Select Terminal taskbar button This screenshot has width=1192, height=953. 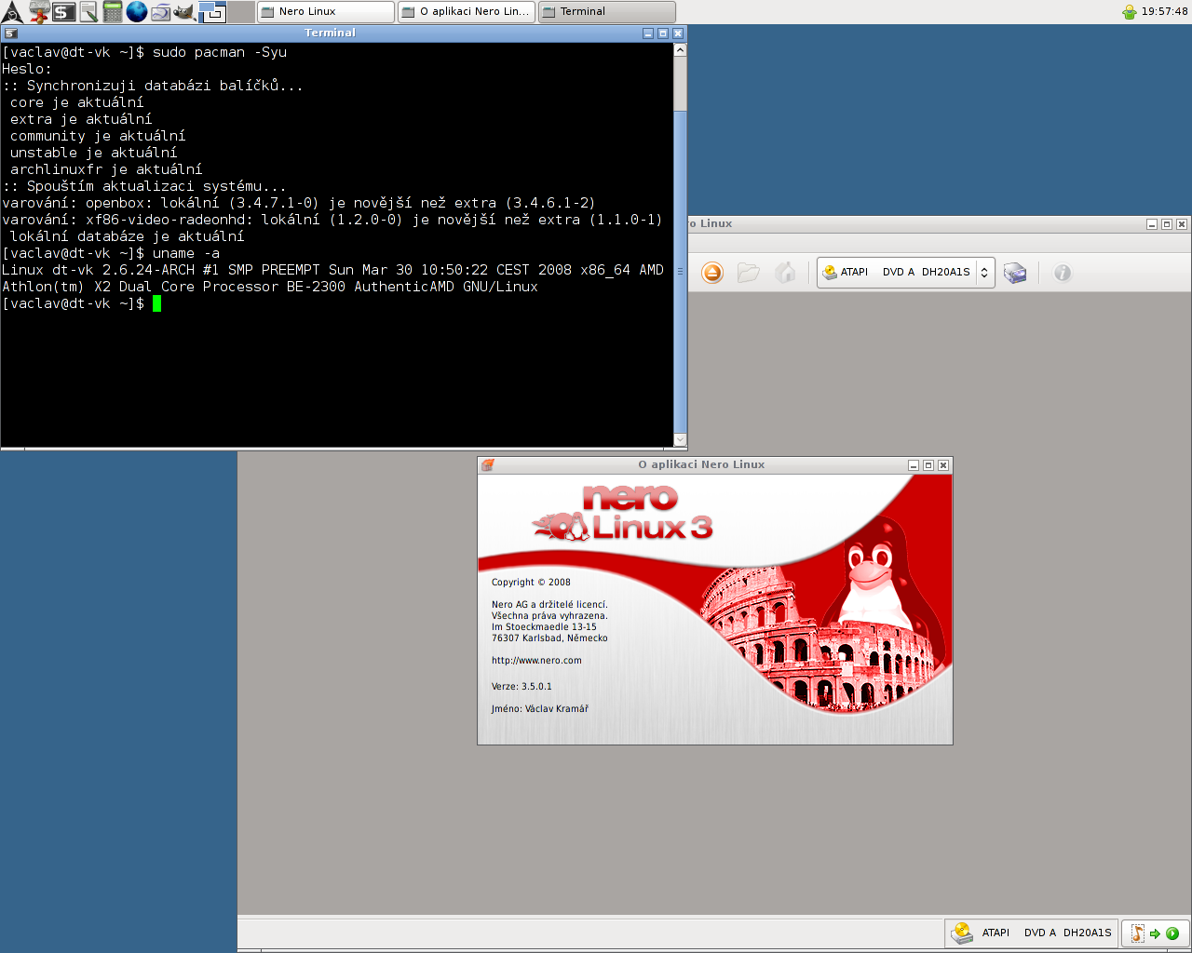pyautogui.click(x=606, y=12)
